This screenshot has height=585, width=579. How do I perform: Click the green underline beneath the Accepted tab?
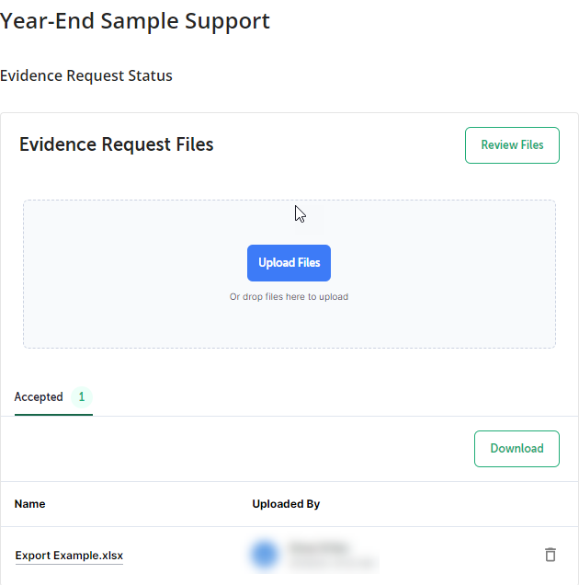[x=53, y=415]
